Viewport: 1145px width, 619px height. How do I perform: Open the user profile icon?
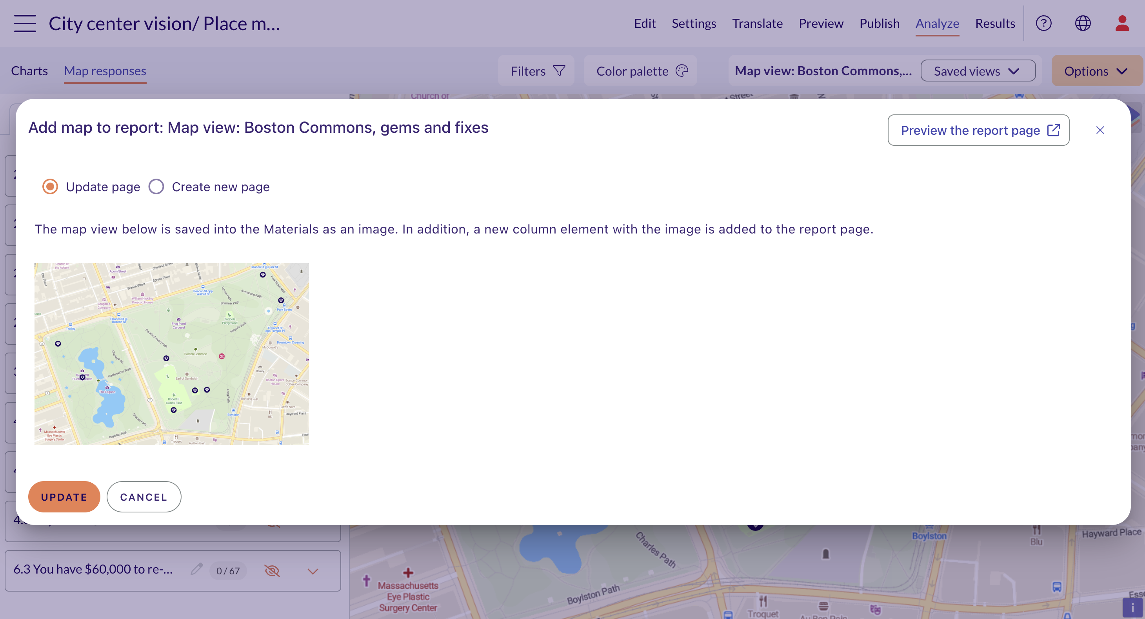pos(1122,23)
